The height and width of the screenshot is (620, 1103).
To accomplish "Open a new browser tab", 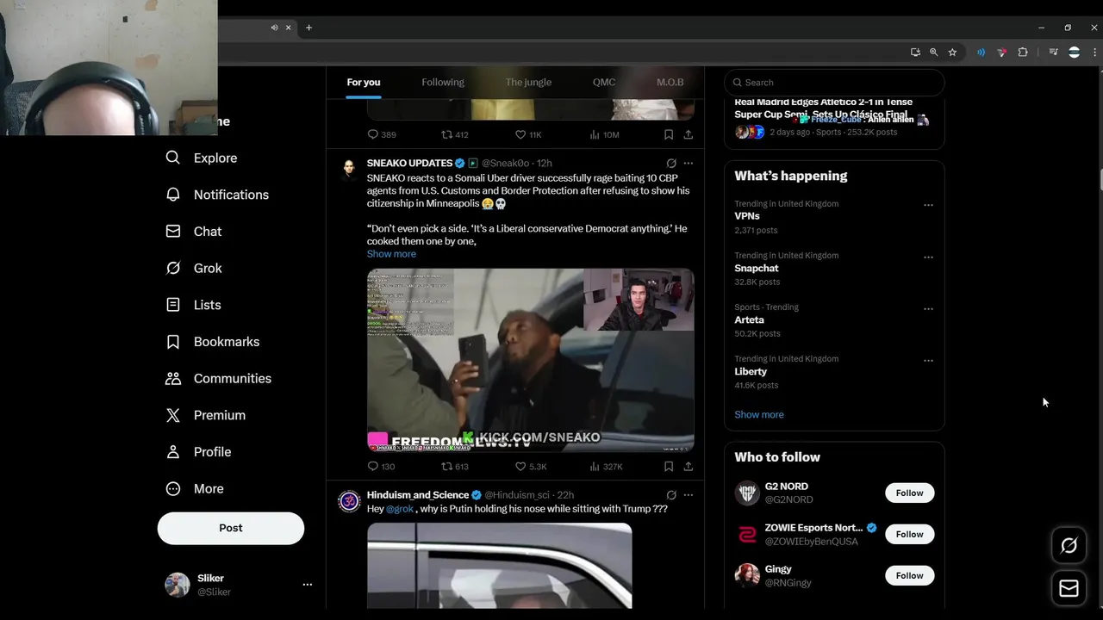I will tap(308, 28).
